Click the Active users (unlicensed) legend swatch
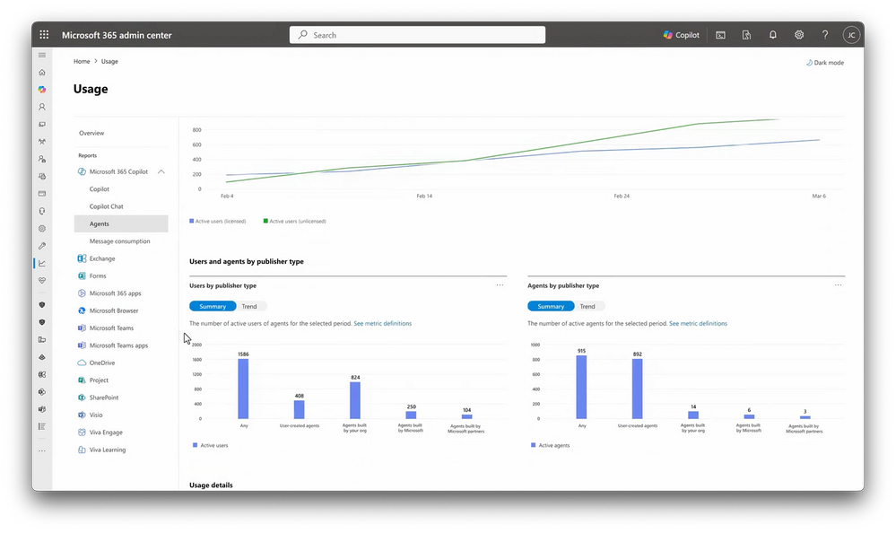Viewport: 896px width, 533px height. (265, 221)
